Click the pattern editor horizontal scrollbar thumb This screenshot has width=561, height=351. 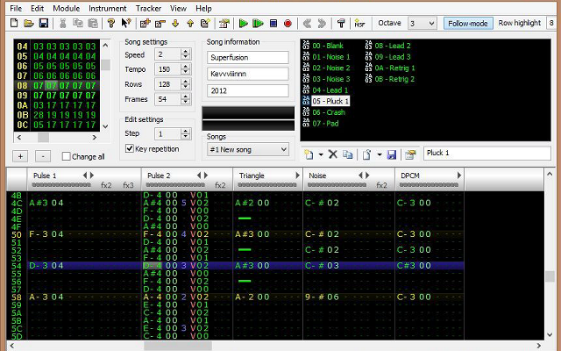(x=178, y=346)
